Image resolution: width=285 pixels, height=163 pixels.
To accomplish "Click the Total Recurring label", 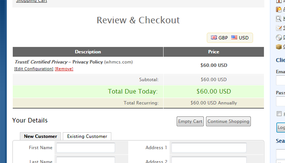I will [x=141, y=103].
